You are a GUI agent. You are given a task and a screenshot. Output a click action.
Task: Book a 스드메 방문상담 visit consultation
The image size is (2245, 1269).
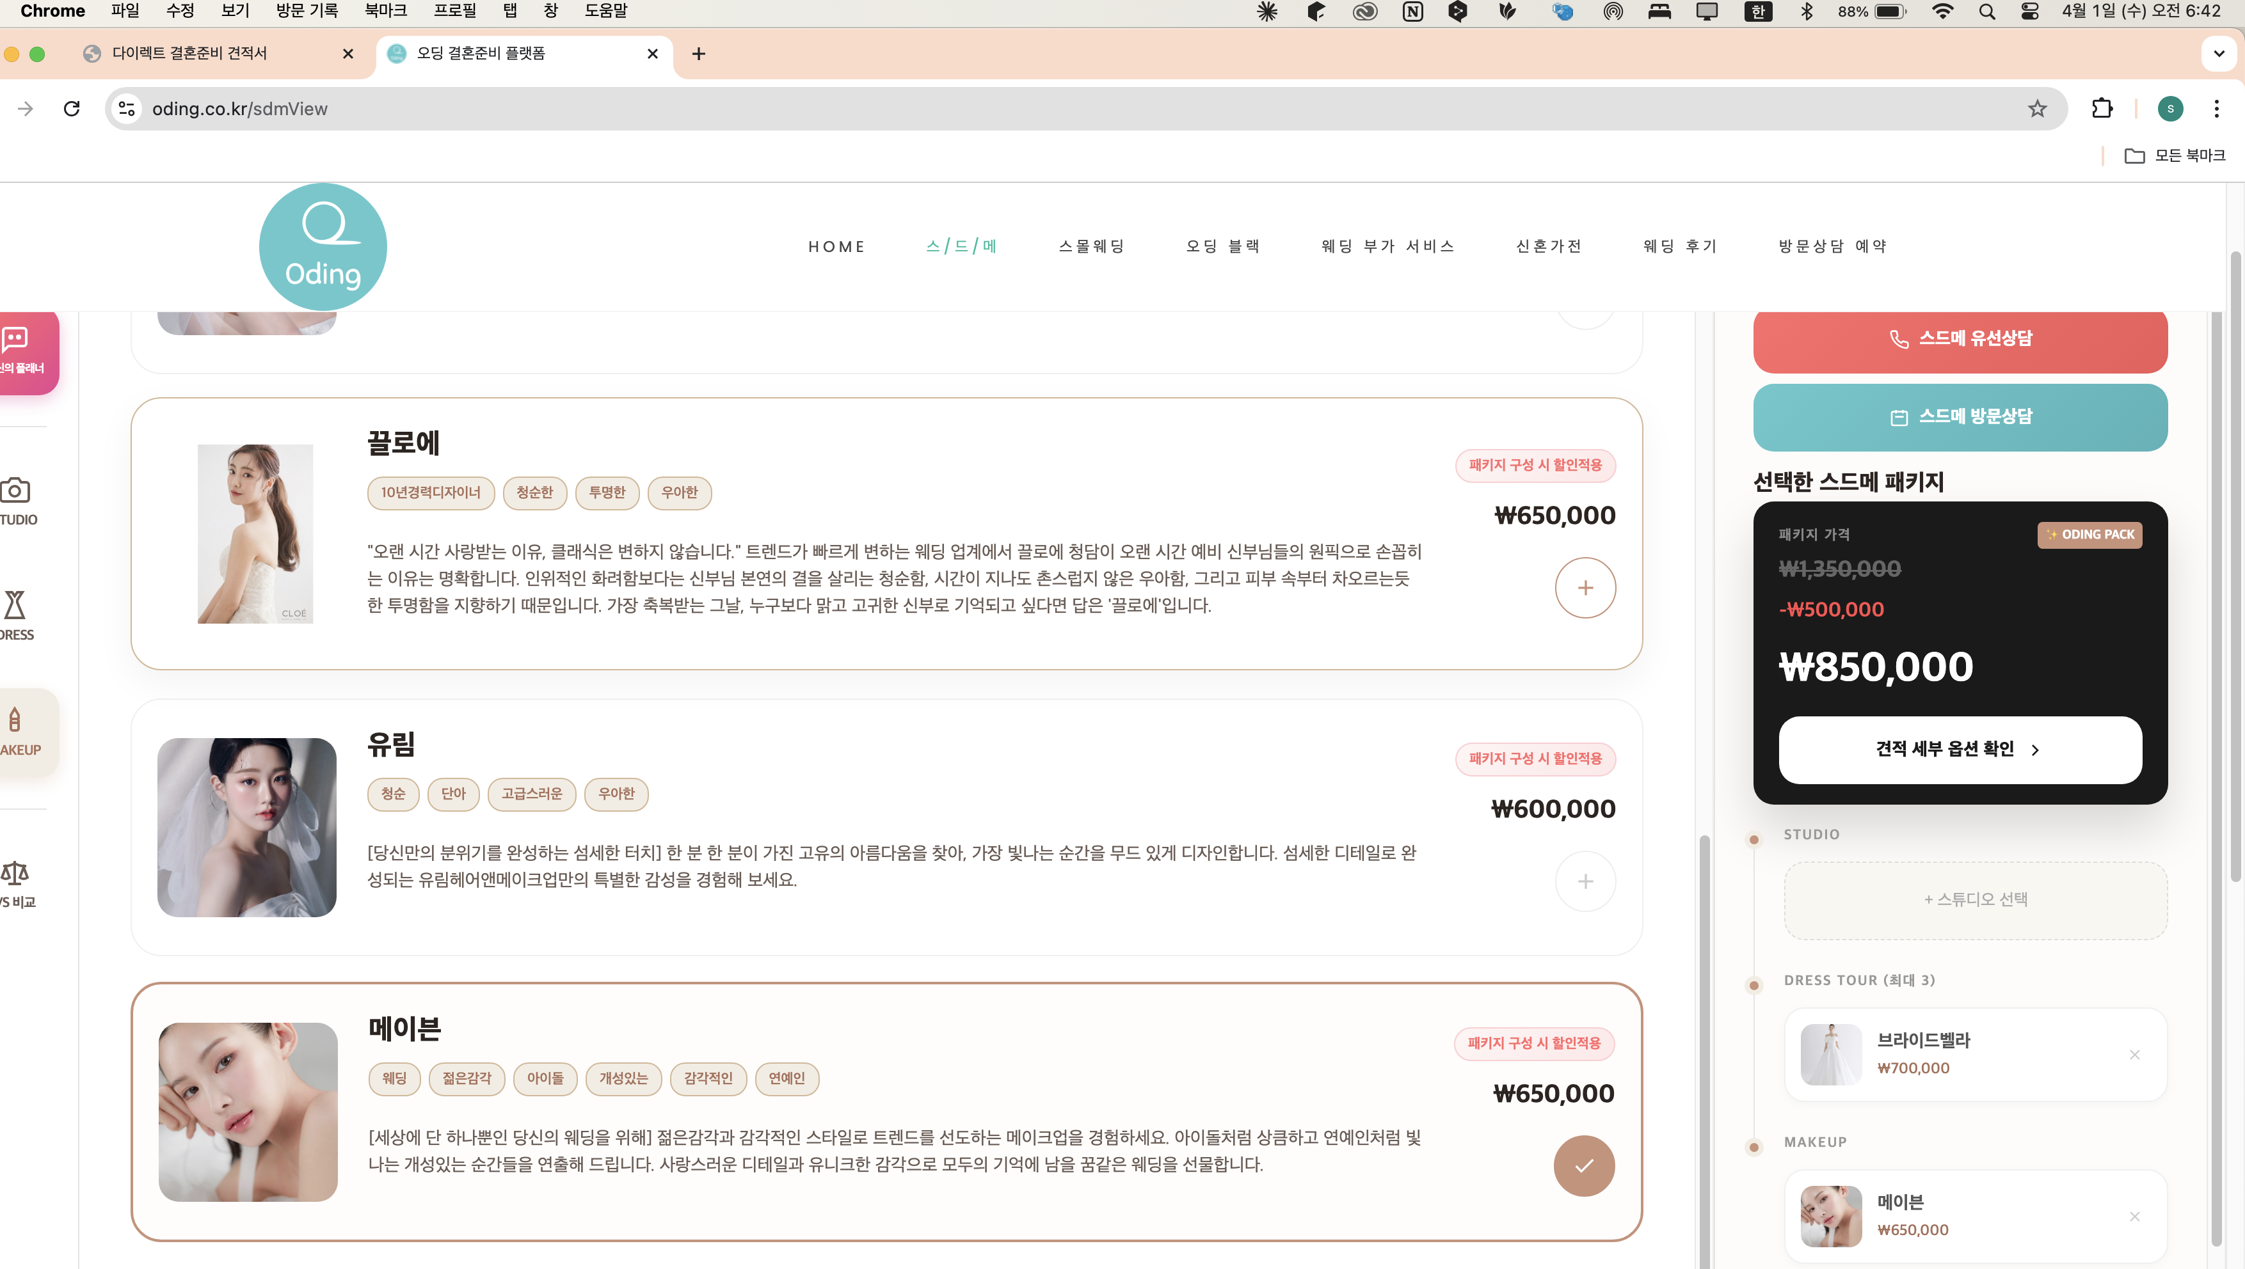(1959, 416)
